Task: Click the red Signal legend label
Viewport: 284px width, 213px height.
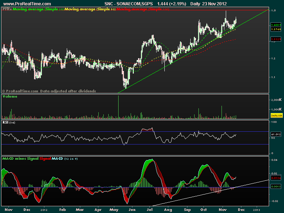Action: pyautogui.click(x=45, y=159)
